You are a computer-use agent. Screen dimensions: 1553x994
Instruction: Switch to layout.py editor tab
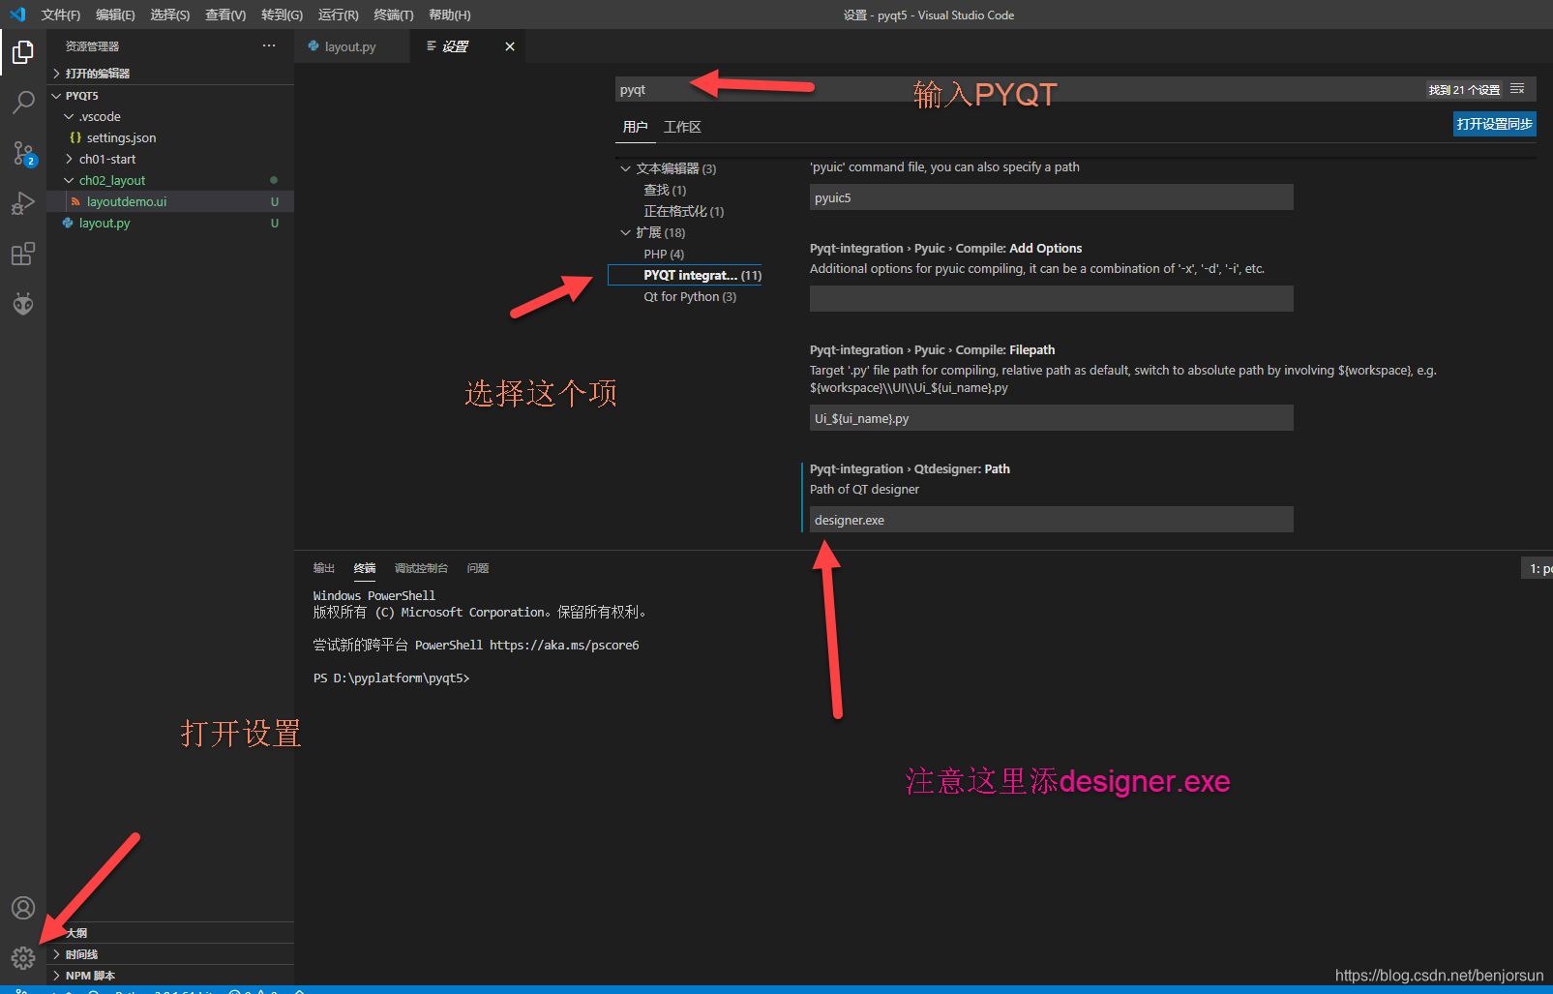tap(350, 46)
